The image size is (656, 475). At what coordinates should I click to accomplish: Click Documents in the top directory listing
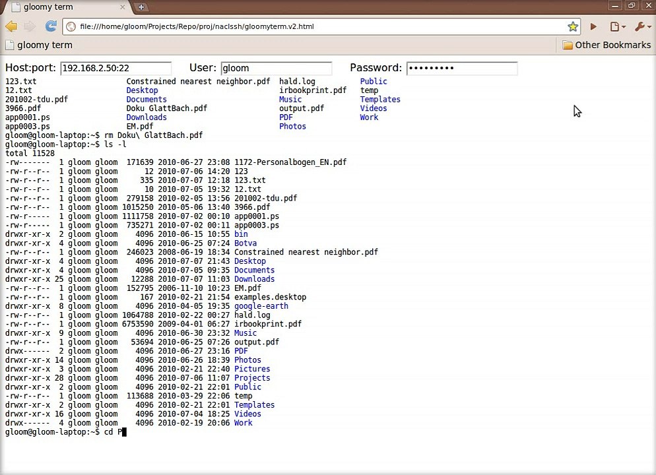pyautogui.click(x=147, y=100)
